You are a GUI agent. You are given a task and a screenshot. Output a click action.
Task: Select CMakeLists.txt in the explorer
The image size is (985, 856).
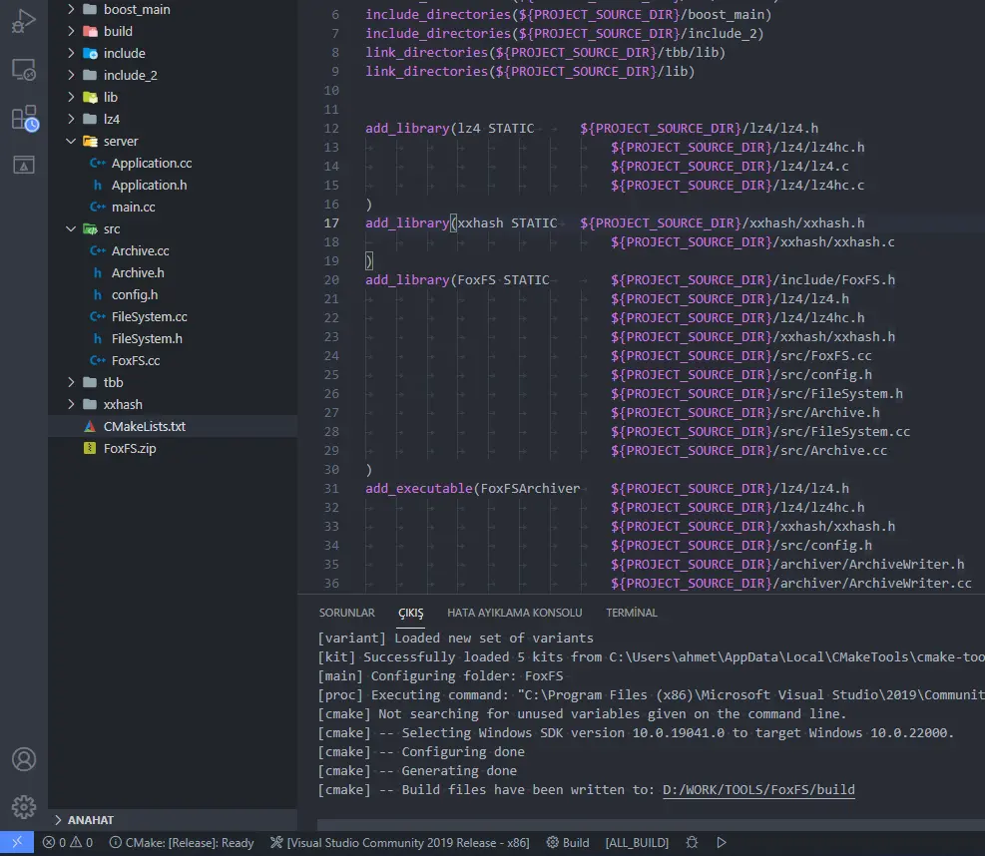tap(145, 426)
